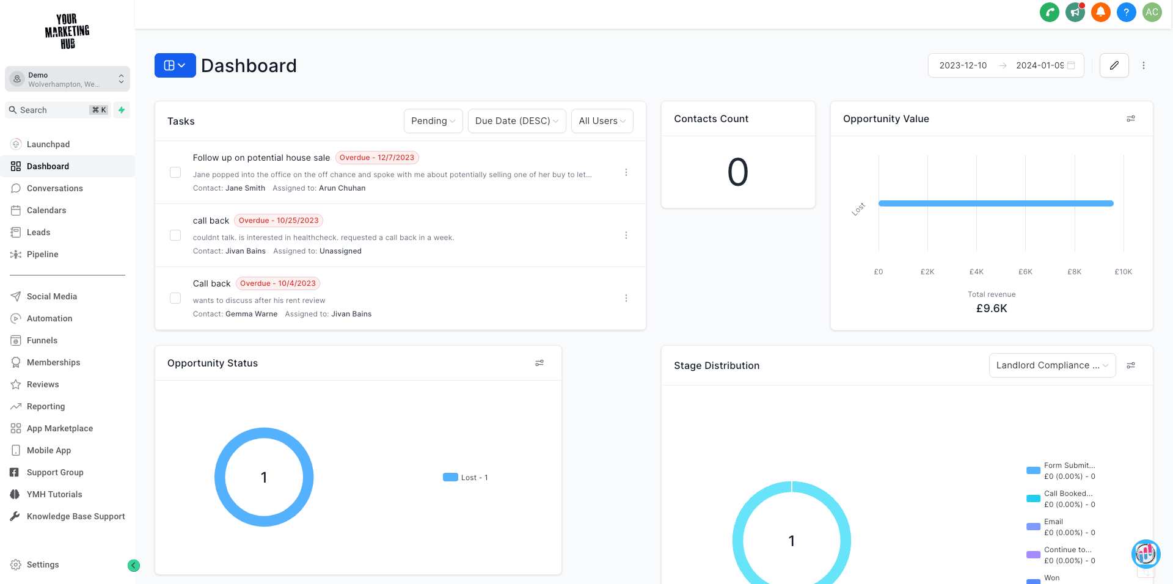Expand the Due Date (DESC) sort dropdown
This screenshot has height=584, width=1173.
(516, 121)
